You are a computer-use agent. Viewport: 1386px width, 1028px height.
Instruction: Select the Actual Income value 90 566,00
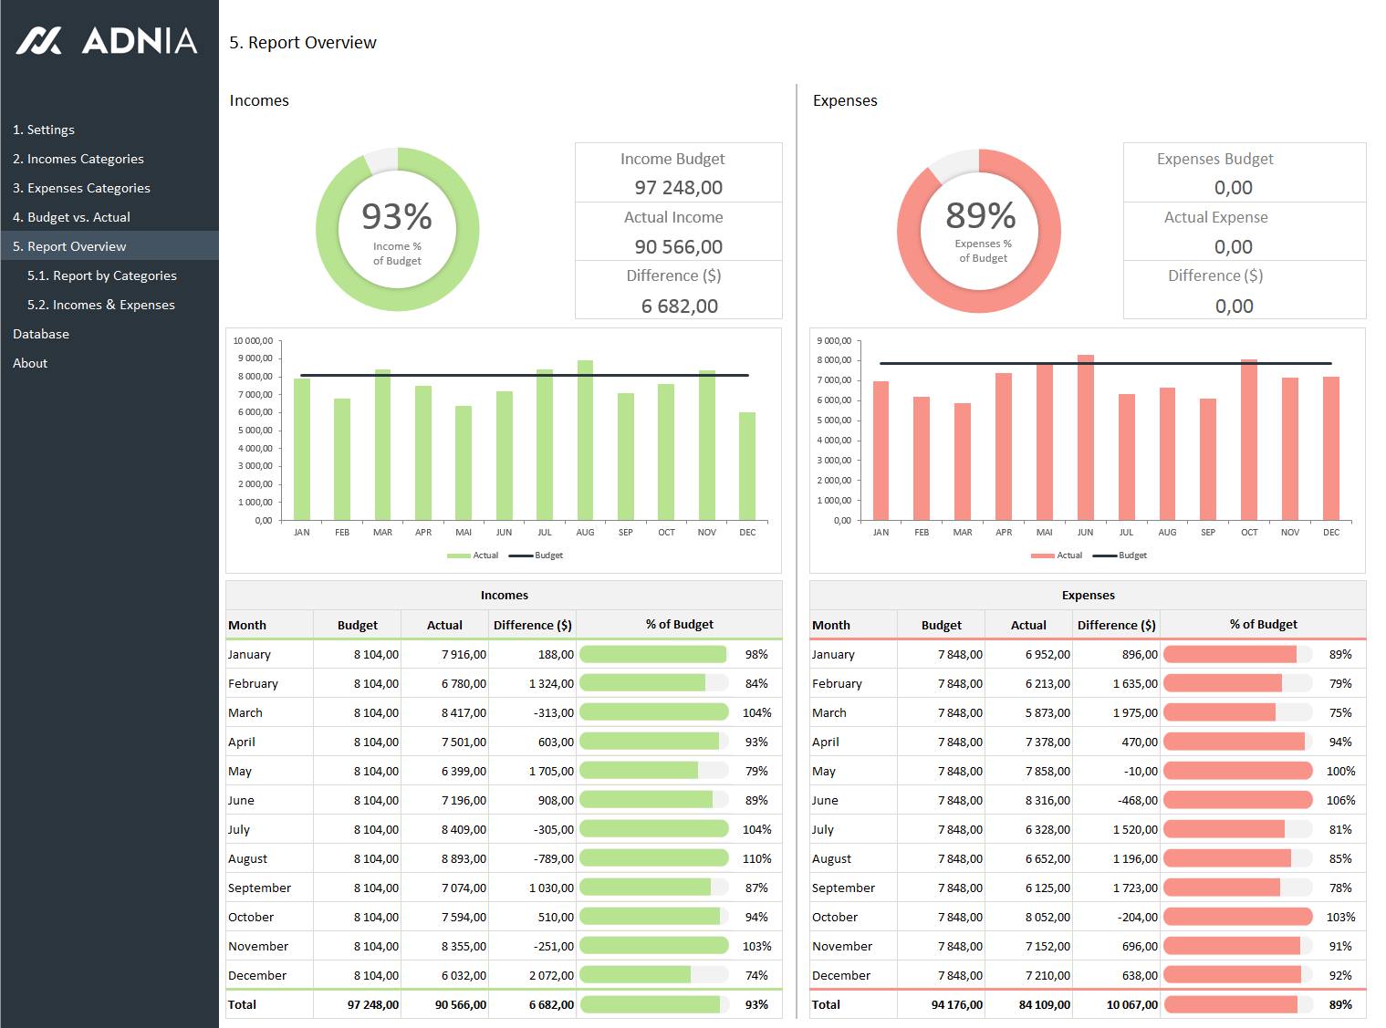678,247
